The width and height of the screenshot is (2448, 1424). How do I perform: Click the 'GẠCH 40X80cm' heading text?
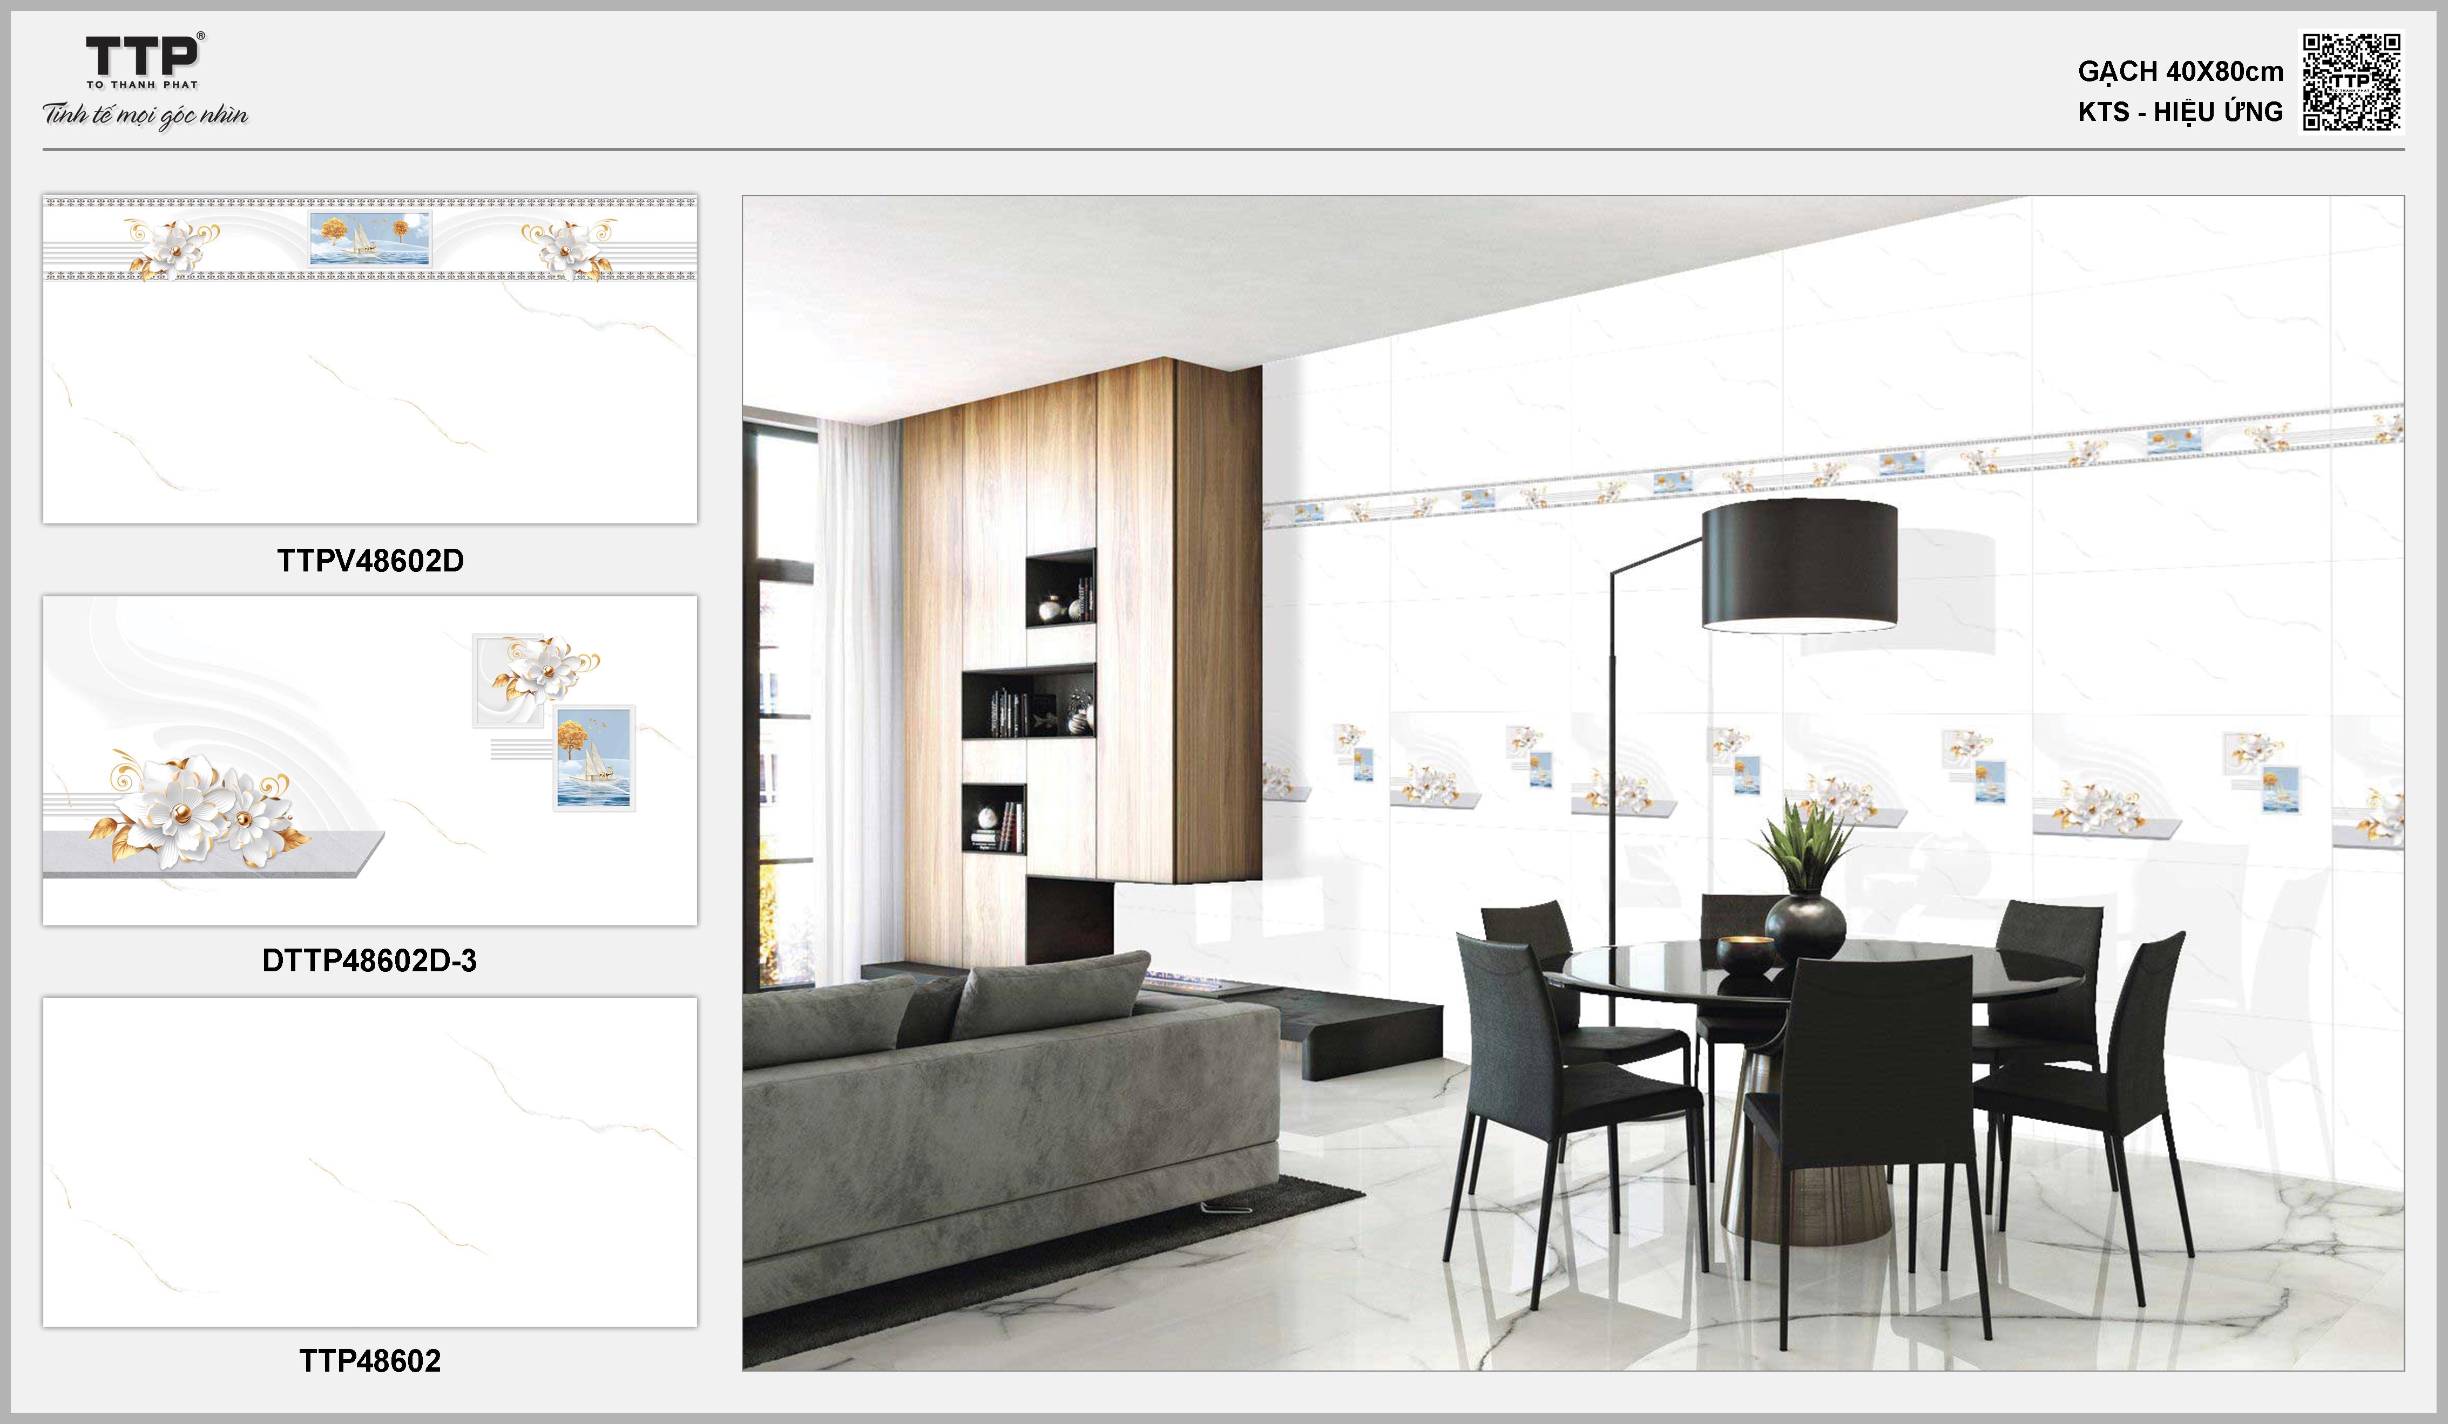point(2180,72)
